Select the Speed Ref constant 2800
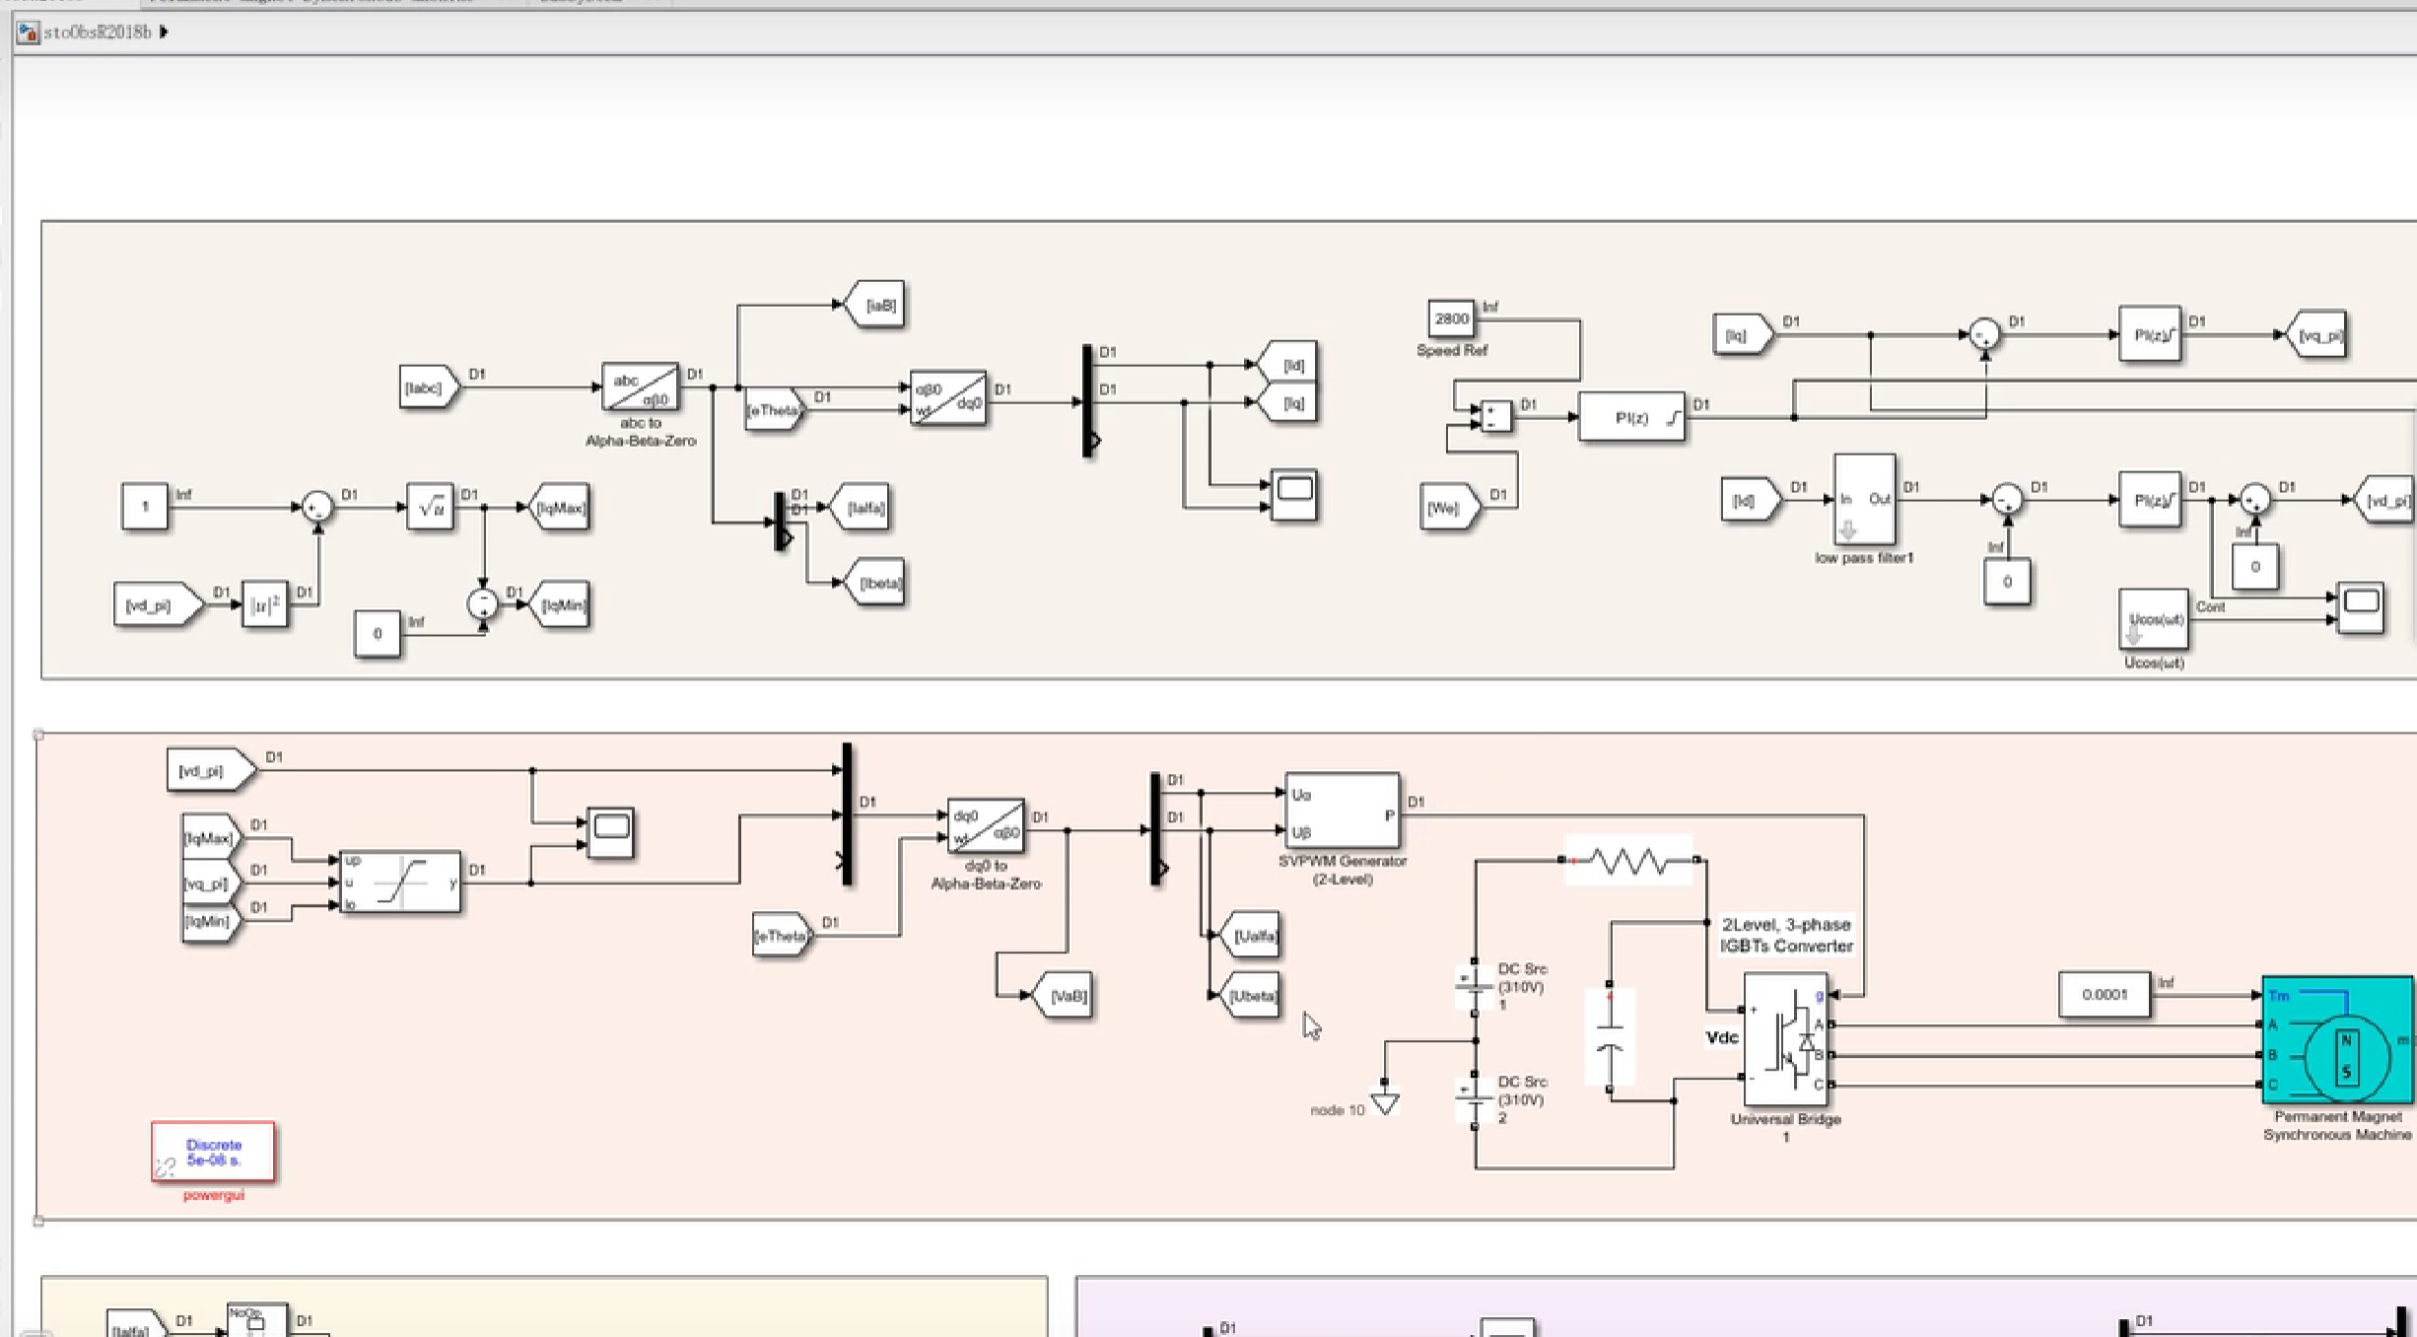The width and height of the screenshot is (2417, 1337). point(1451,318)
